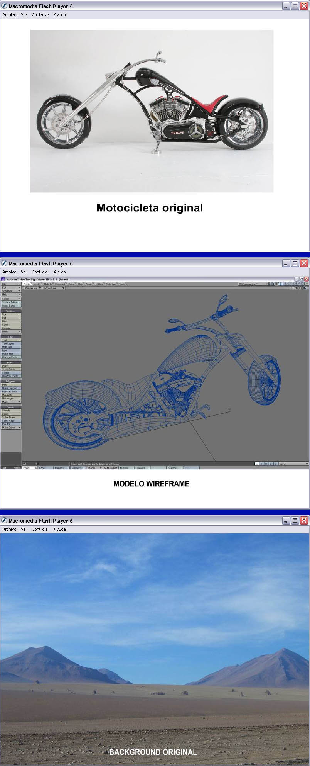The width and height of the screenshot is (310, 766).
Task: Open Numeric panel from bottom bar
Action: click(x=126, y=468)
